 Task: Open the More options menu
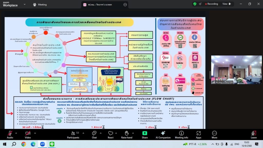(214, 135)
